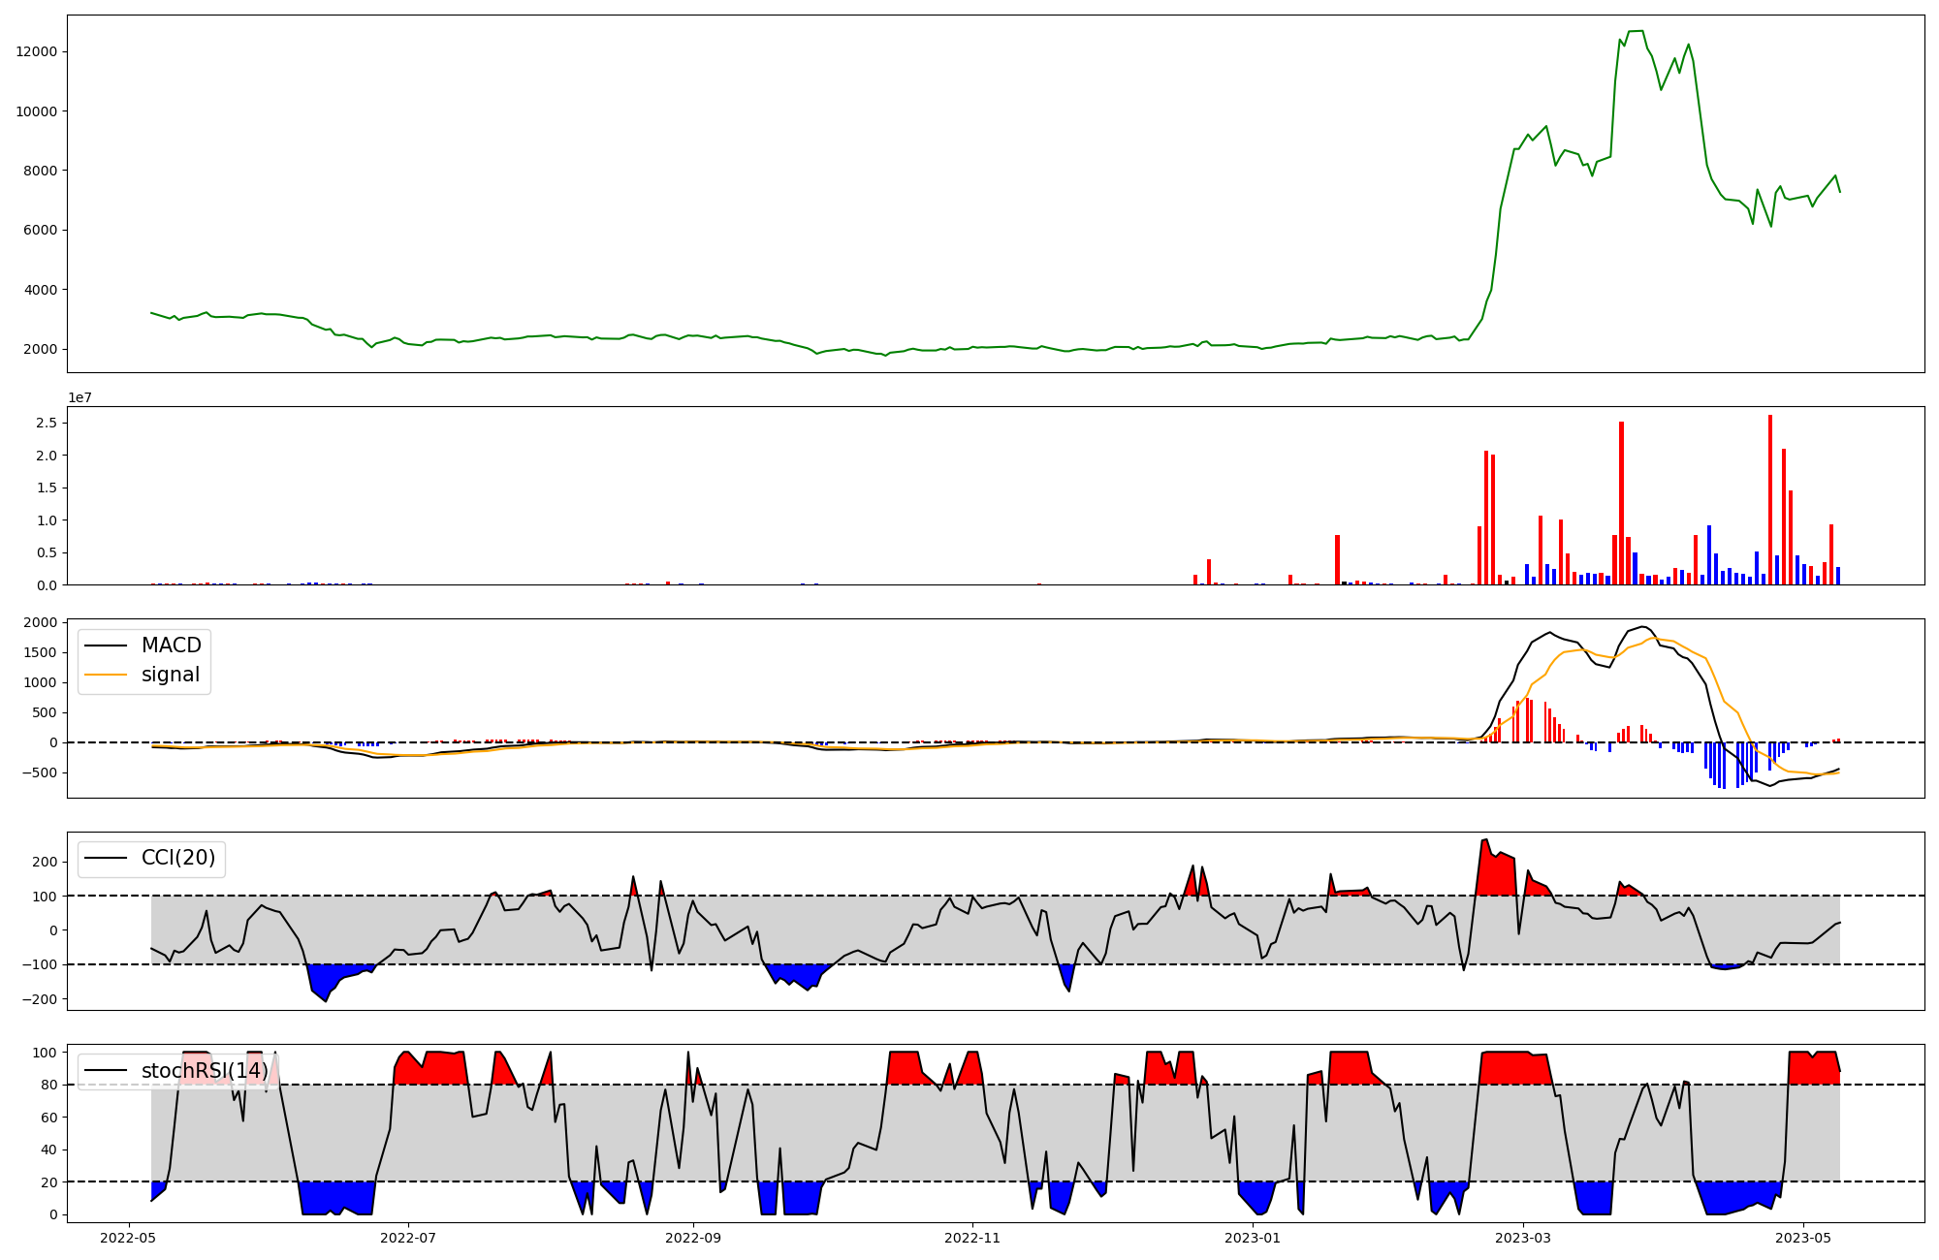Click the orange signal line swatch in legend
This screenshot has width=1939, height=1260.
click(106, 675)
